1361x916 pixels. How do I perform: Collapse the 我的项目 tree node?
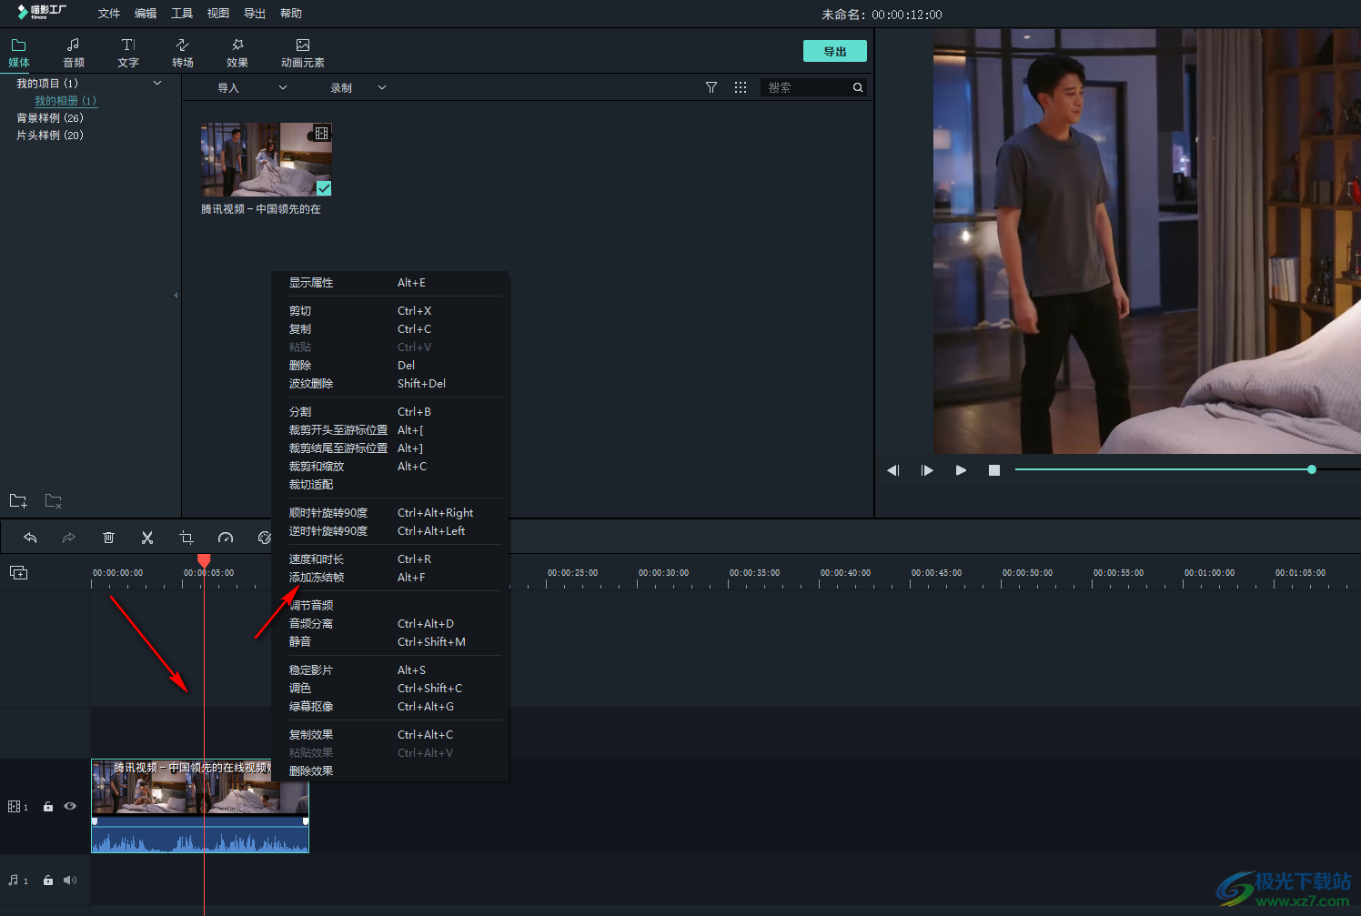click(x=157, y=83)
